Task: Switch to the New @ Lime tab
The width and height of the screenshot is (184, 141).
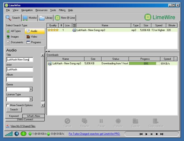Action: [65, 18]
